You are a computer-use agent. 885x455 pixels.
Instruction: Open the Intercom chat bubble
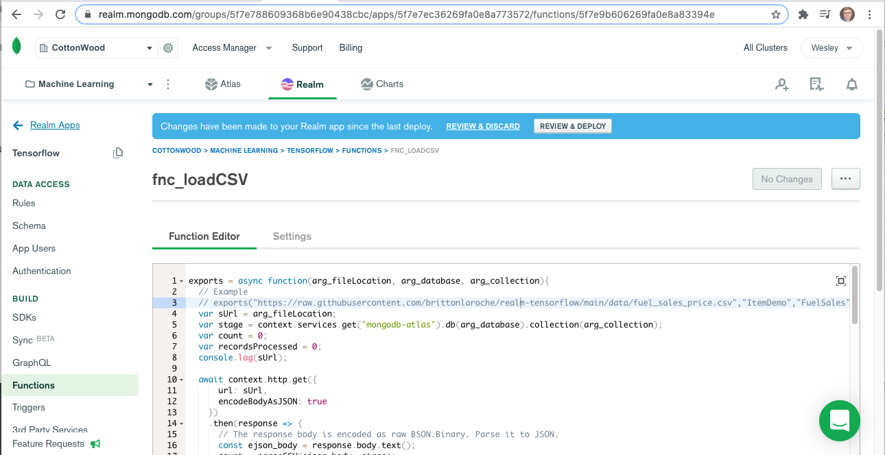[x=840, y=421]
